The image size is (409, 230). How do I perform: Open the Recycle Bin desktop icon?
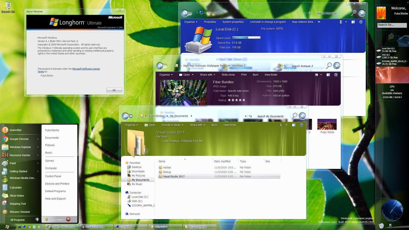pos(8,7)
